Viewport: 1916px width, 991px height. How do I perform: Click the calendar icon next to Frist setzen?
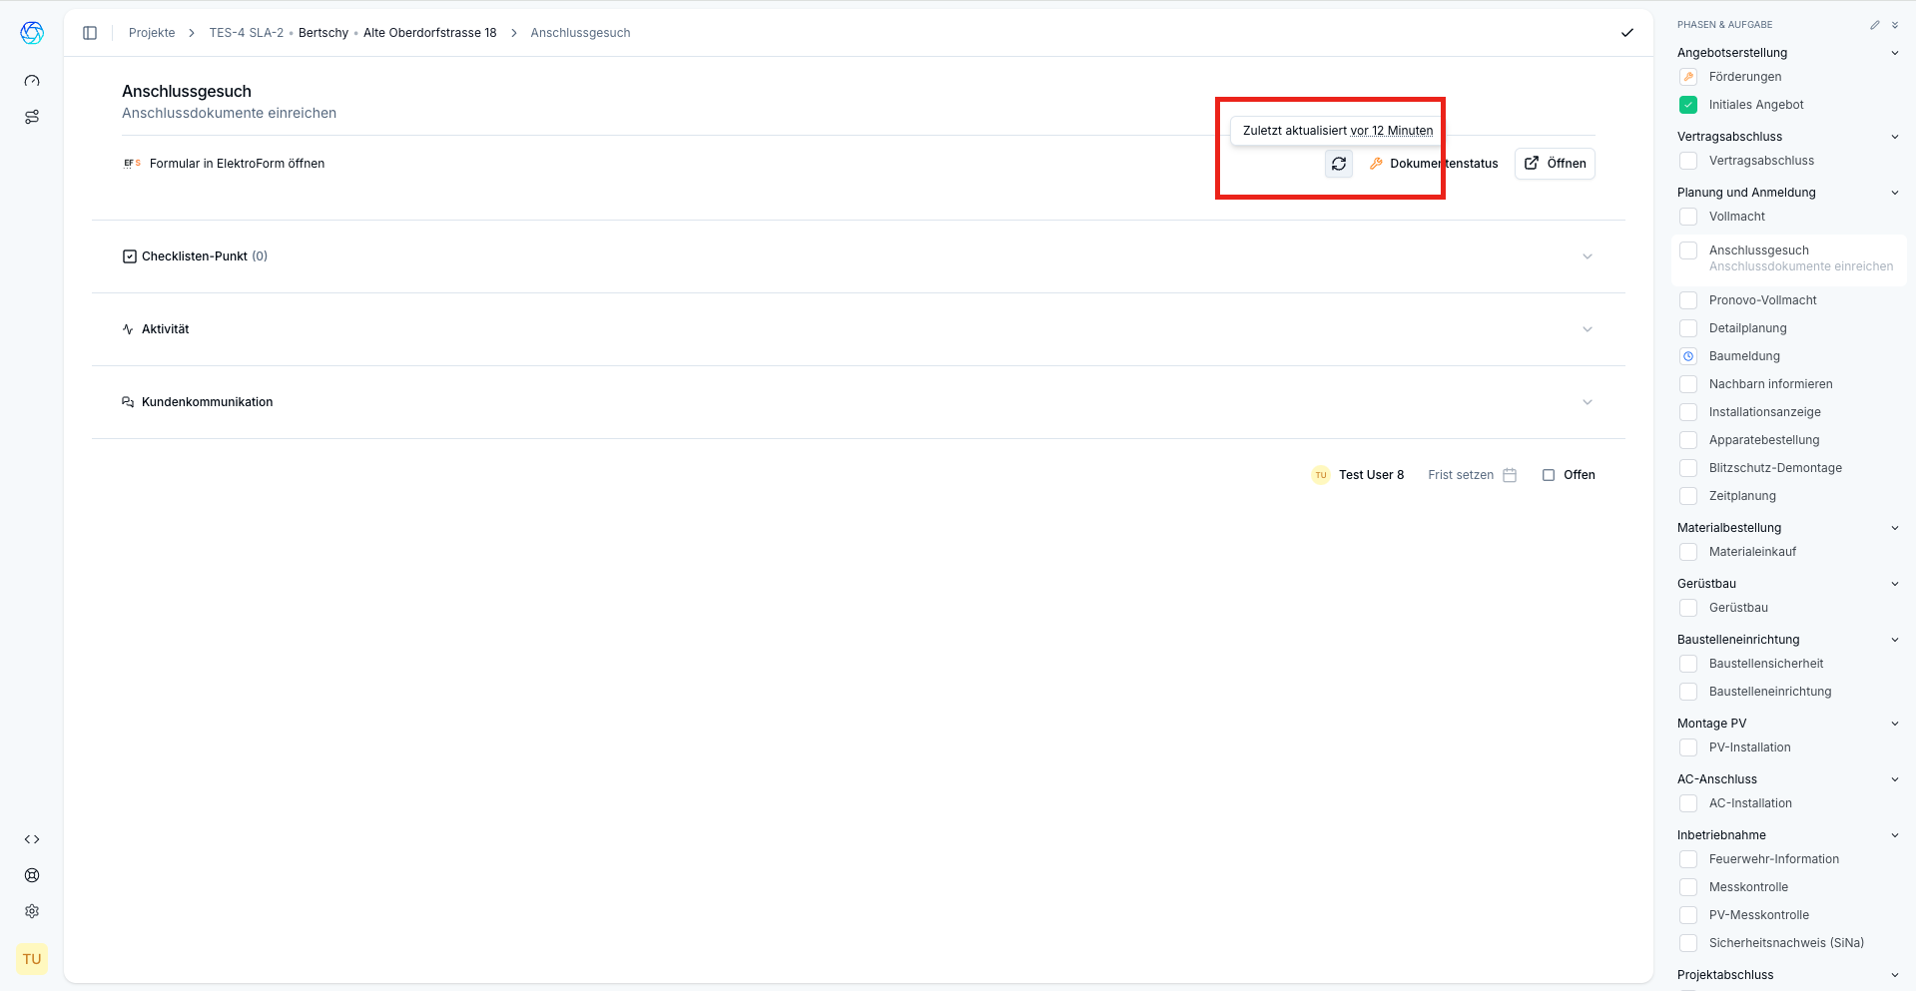(x=1510, y=475)
